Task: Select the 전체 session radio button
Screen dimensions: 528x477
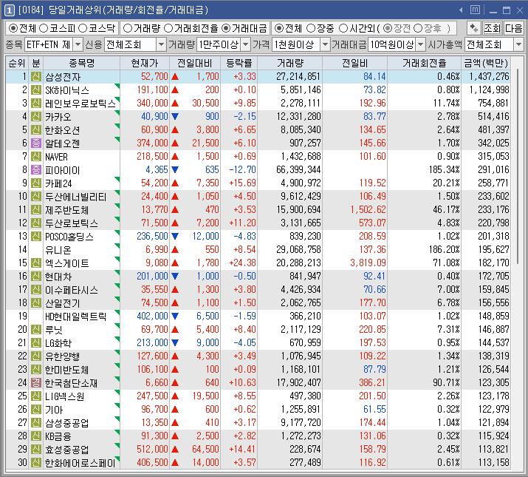Action: click(x=278, y=28)
